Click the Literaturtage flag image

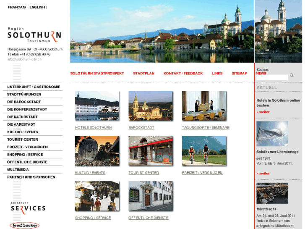coord(272,134)
